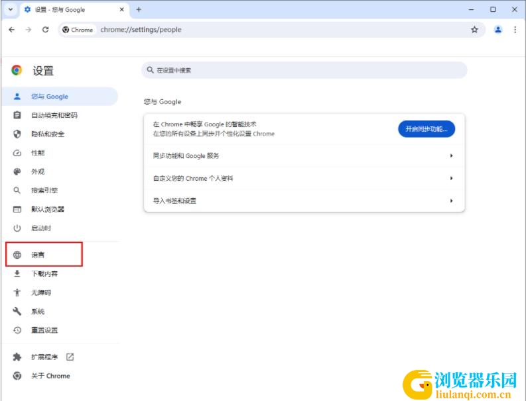Click the 扩展程序 puzzle piece icon
This screenshot has height=401, width=526.
(17, 357)
